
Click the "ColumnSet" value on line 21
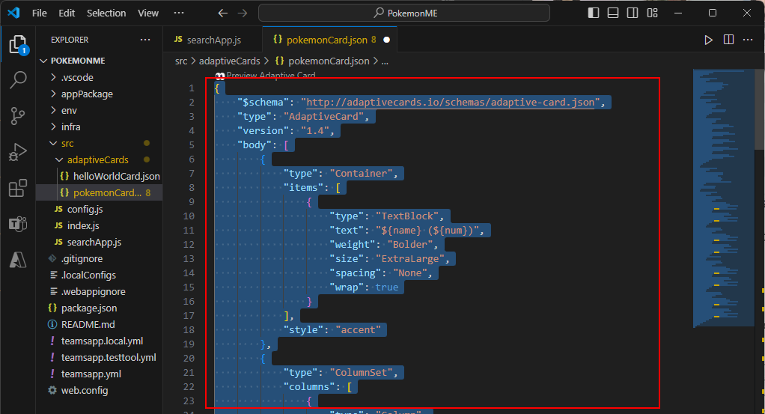[x=361, y=373]
